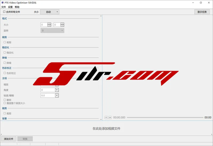Viewport: 213px width, 146px height.
Task: Increase the first 大小 width spinner
Action: tap(49, 24)
